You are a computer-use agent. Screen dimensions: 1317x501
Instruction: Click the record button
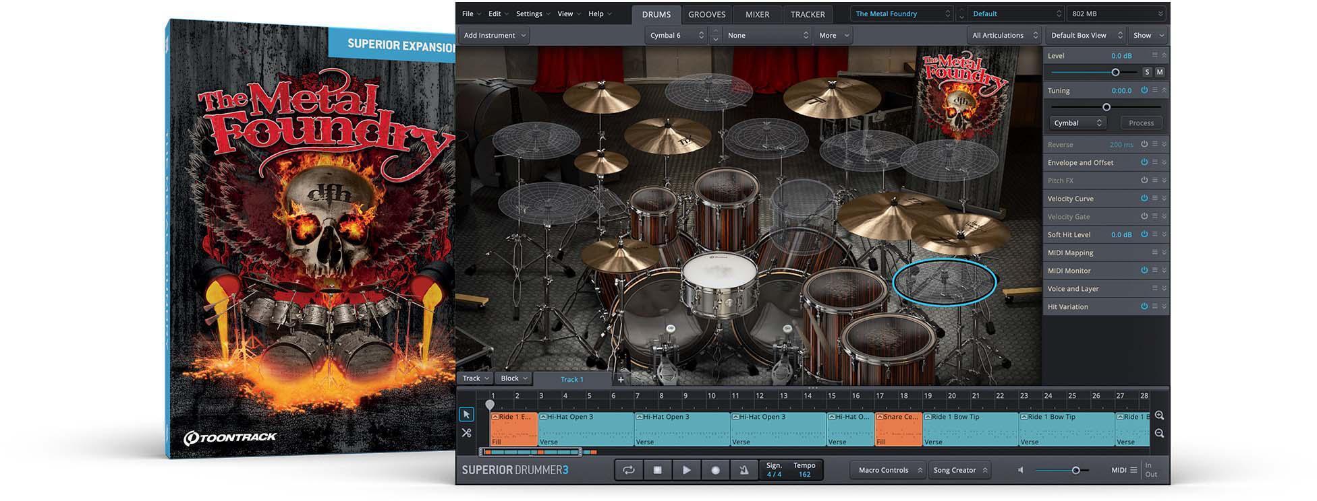click(715, 470)
